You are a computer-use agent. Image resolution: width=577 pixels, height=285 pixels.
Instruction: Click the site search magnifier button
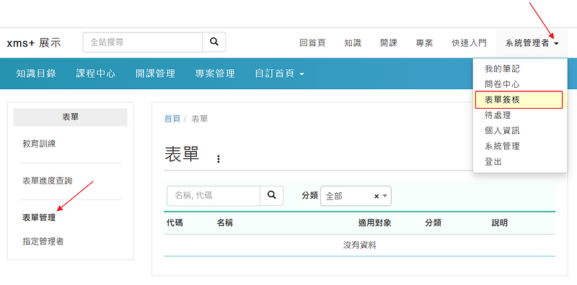[214, 42]
